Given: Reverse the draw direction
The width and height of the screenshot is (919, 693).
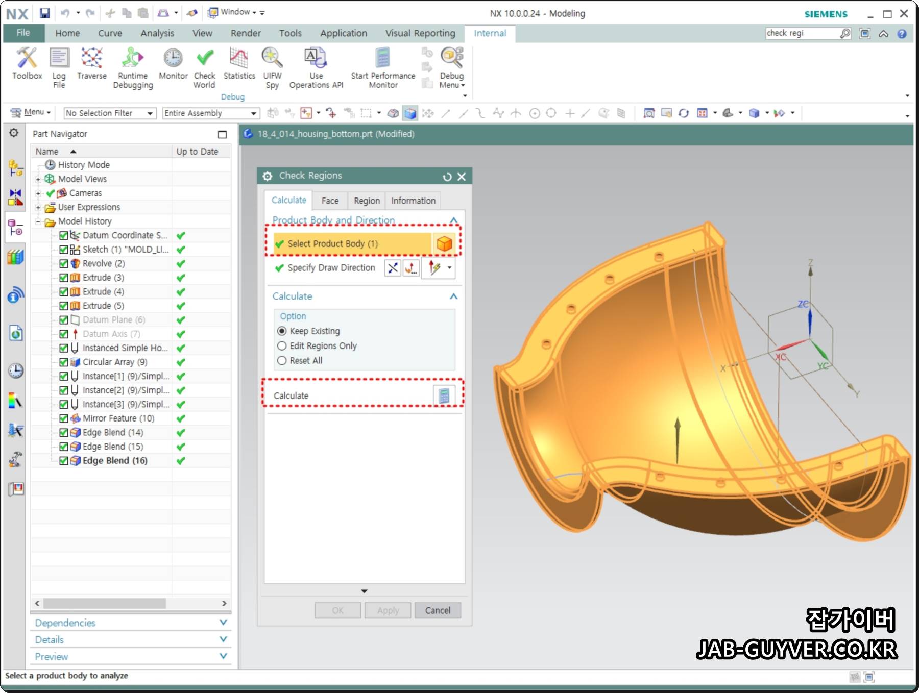Looking at the screenshot, I should click(x=393, y=268).
